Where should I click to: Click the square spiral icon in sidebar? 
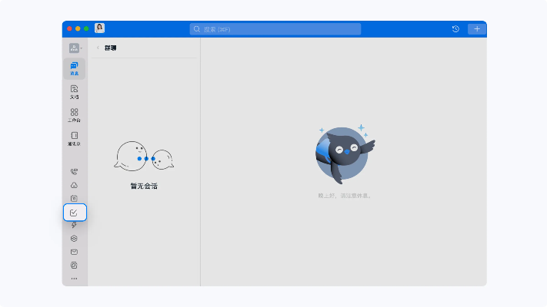(x=74, y=266)
